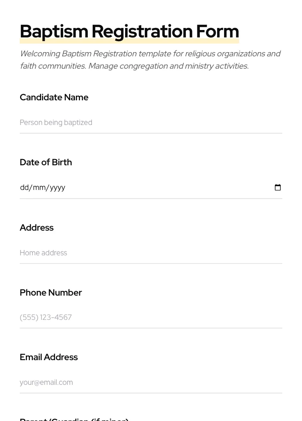The width and height of the screenshot is (302, 421).
Task: Click the second line of the italic description
Action: 134,66
